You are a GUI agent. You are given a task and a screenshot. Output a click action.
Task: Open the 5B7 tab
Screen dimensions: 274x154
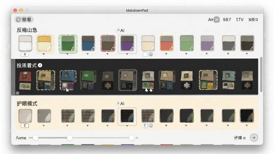(x=227, y=20)
